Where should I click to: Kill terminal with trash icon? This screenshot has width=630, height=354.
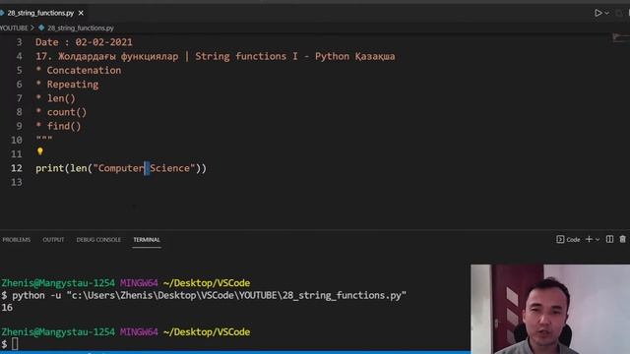coord(622,239)
